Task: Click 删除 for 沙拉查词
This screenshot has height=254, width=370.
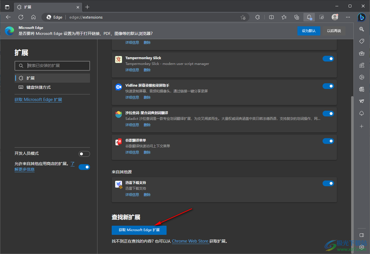Action: point(147,125)
